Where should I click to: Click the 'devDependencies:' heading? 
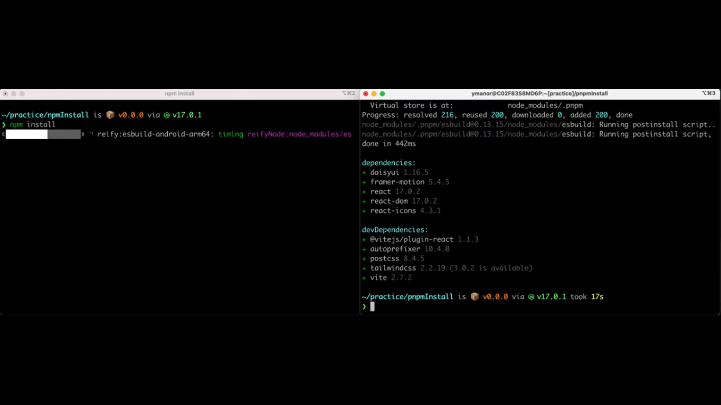[x=395, y=230]
